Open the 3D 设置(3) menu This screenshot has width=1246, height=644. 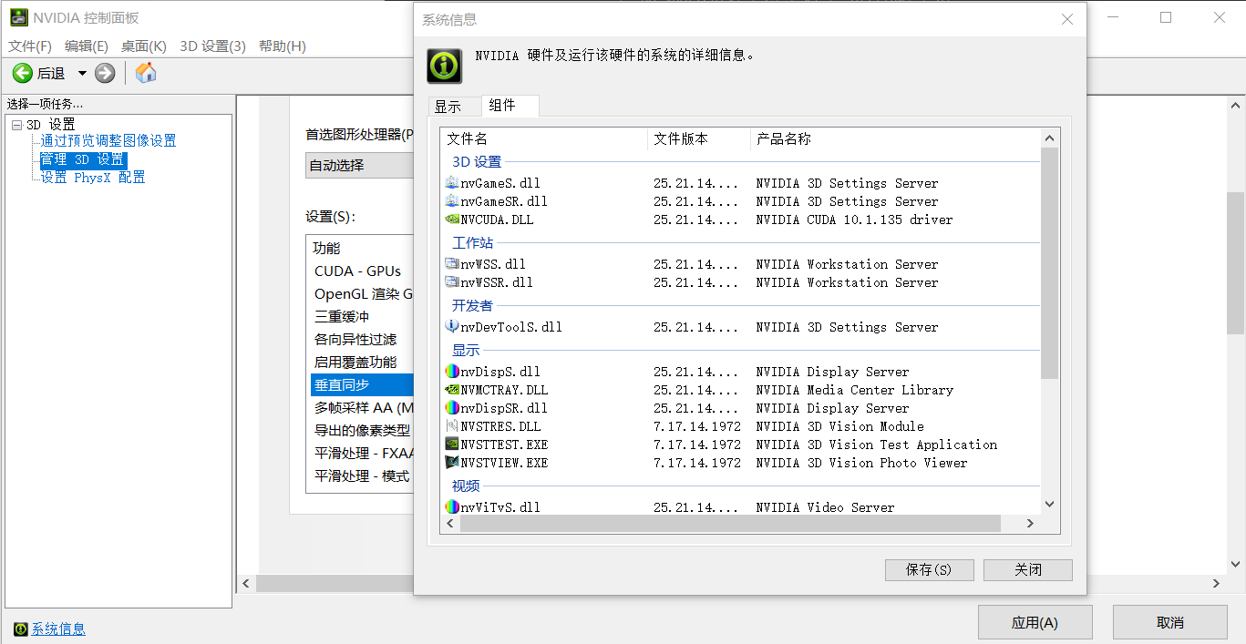[x=212, y=46]
